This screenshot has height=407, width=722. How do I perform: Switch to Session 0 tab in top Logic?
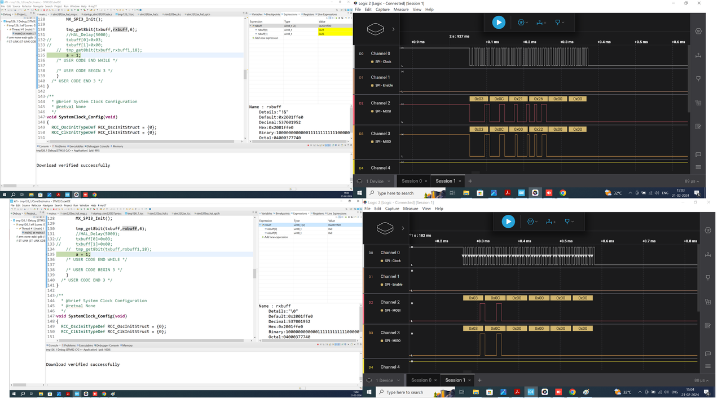411,181
